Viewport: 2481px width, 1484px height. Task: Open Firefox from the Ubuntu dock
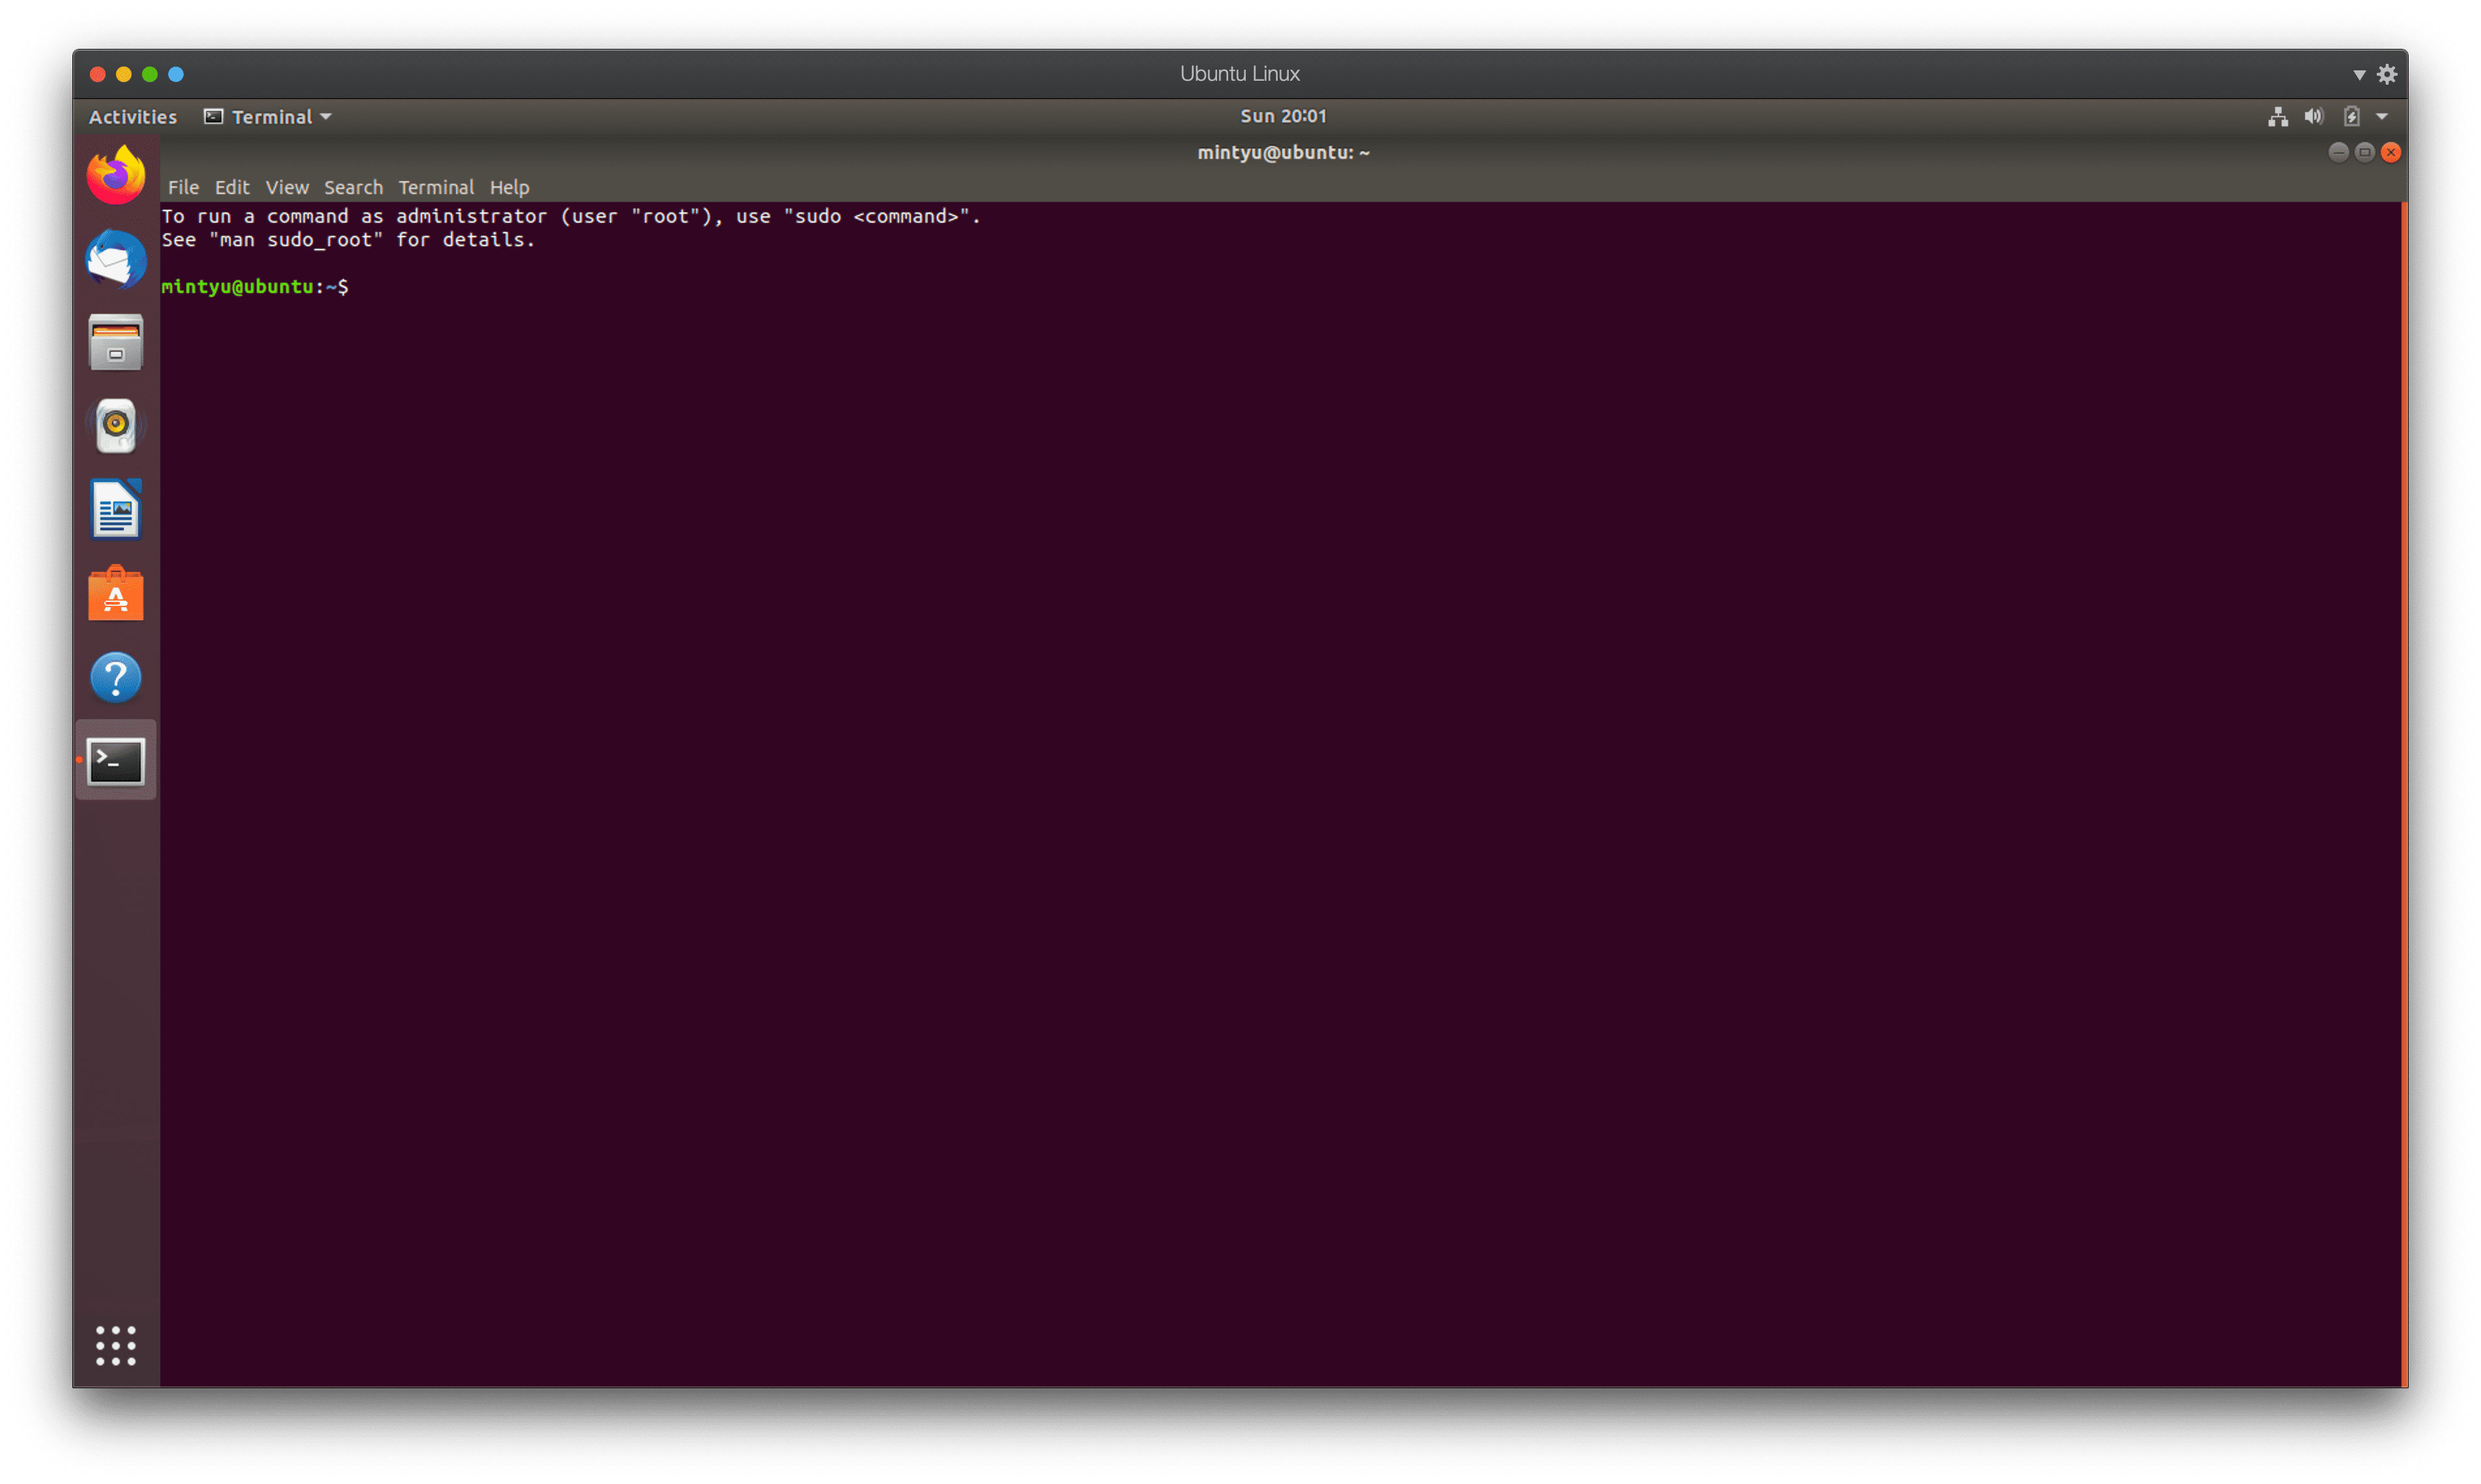coord(116,175)
